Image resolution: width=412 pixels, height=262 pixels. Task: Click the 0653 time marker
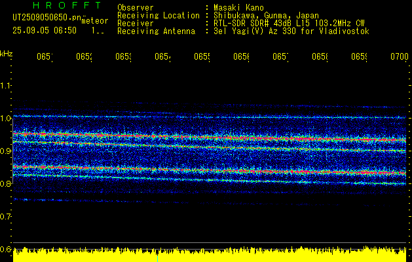pos(124,57)
